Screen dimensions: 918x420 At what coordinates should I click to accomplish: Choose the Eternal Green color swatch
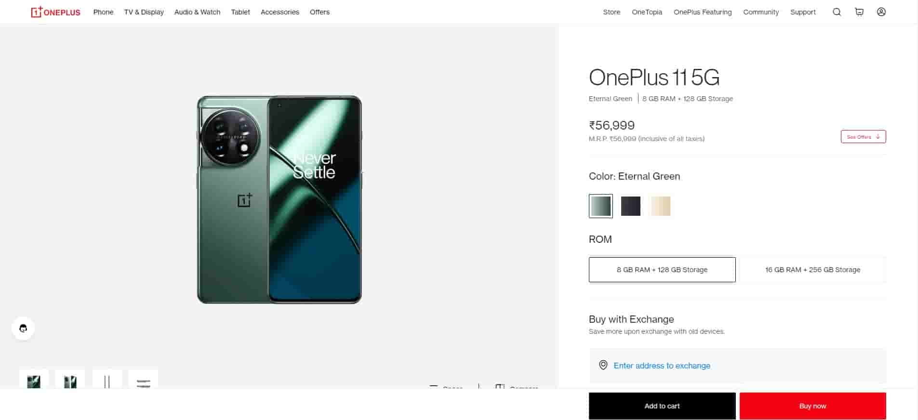tap(600, 206)
